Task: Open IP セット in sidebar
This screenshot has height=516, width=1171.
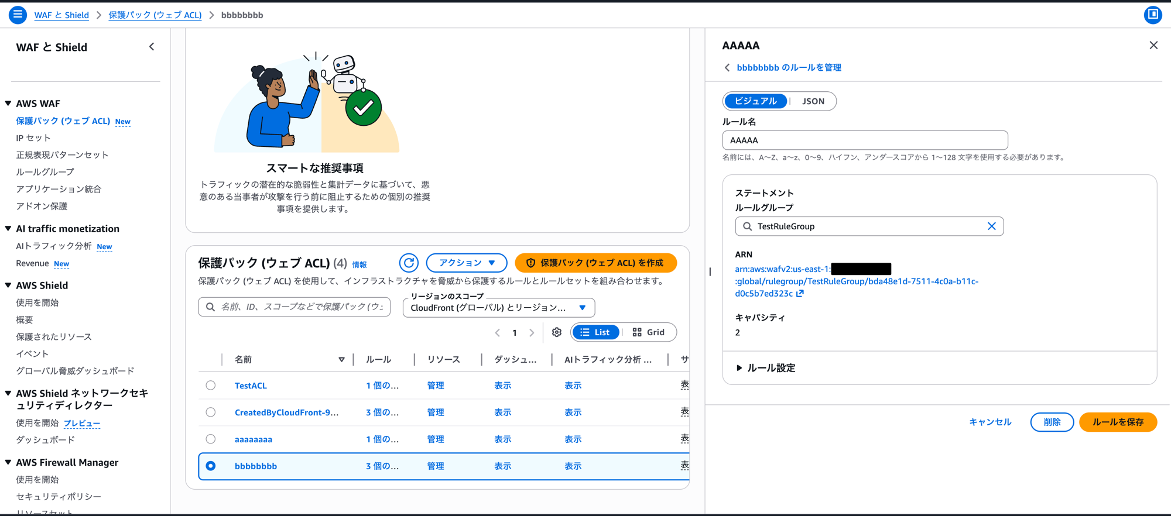Action: point(33,138)
